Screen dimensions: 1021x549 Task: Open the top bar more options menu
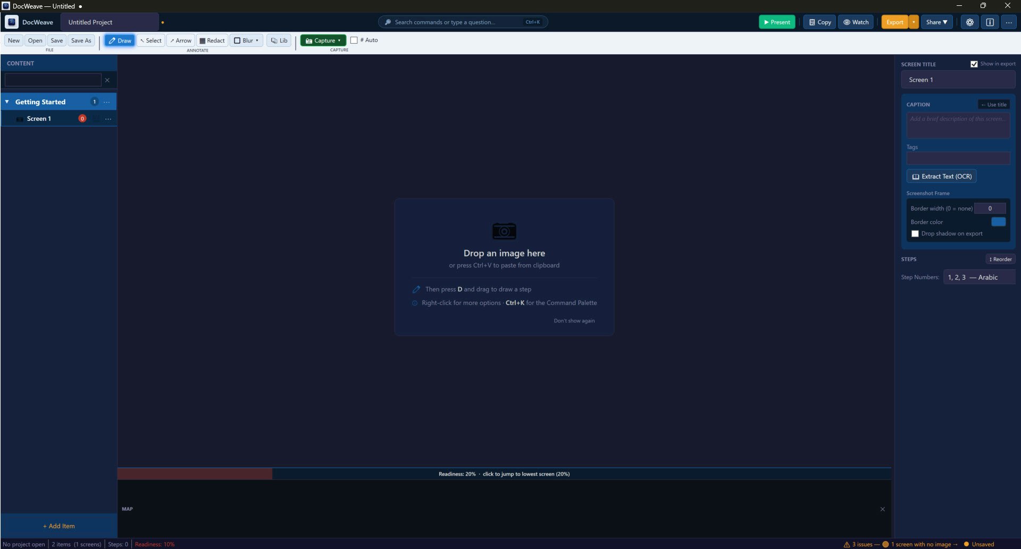pos(1009,22)
